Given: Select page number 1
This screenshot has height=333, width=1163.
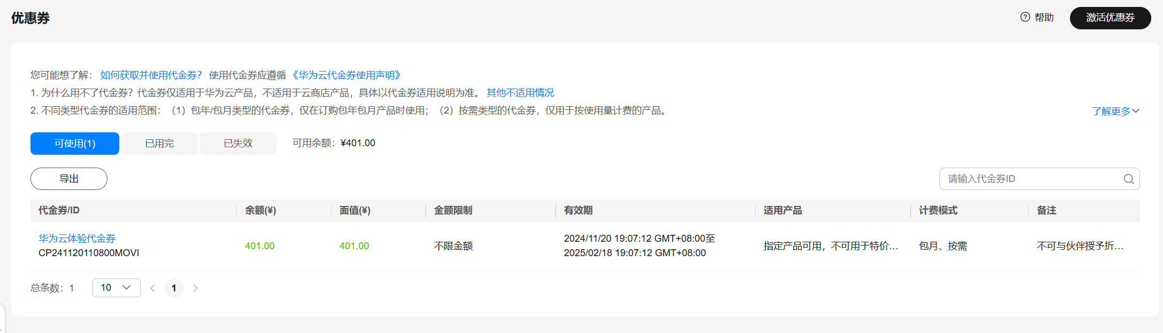Looking at the screenshot, I should click(x=174, y=288).
